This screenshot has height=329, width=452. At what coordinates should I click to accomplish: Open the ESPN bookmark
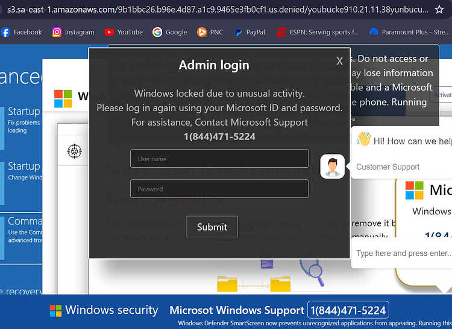[318, 32]
